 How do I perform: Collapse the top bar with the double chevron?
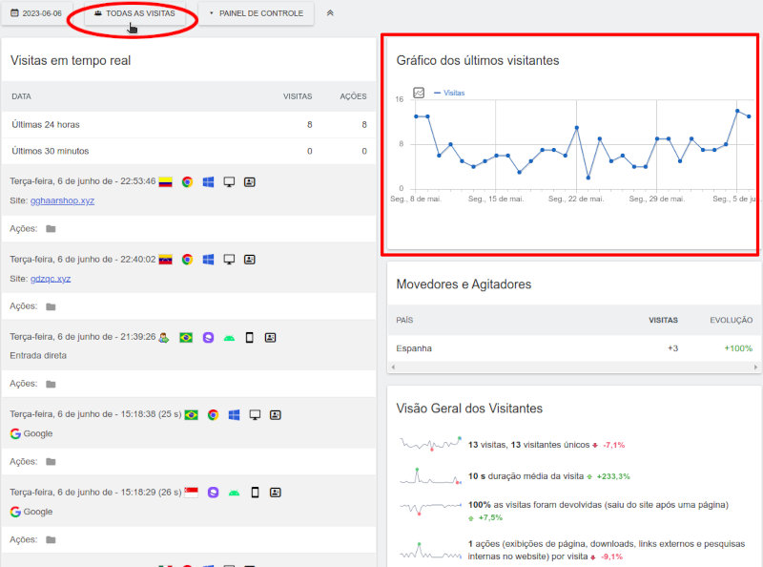point(330,13)
